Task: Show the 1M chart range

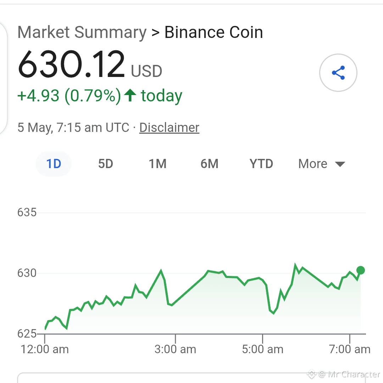Action: 157,163
